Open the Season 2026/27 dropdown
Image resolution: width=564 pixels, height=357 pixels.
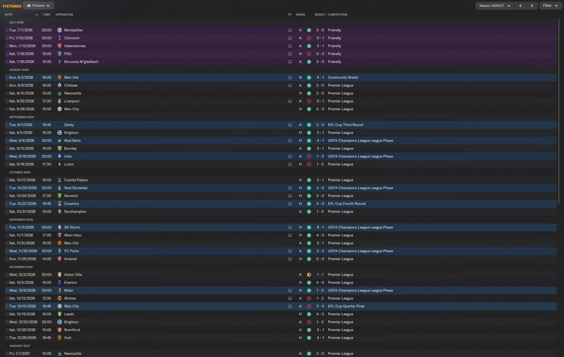click(x=495, y=6)
